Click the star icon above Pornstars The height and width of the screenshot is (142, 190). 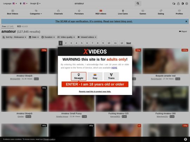point(79,11)
